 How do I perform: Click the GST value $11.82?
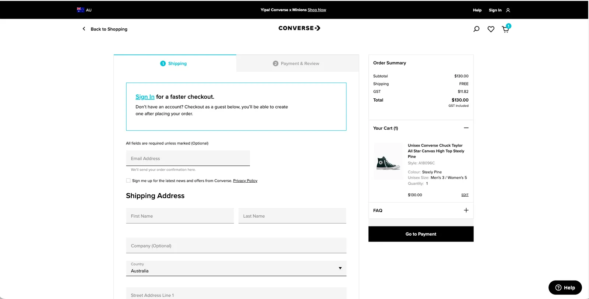click(x=463, y=92)
